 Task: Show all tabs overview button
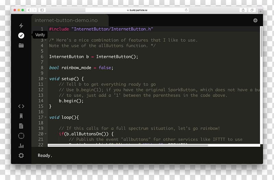coord(252,10)
